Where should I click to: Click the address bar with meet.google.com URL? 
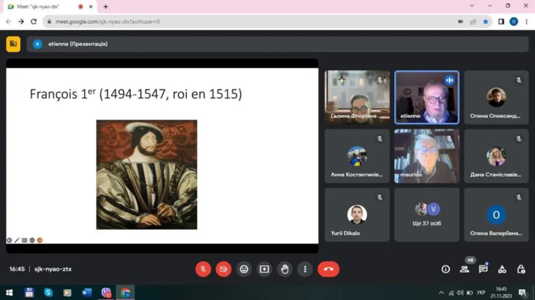click(x=268, y=22)
